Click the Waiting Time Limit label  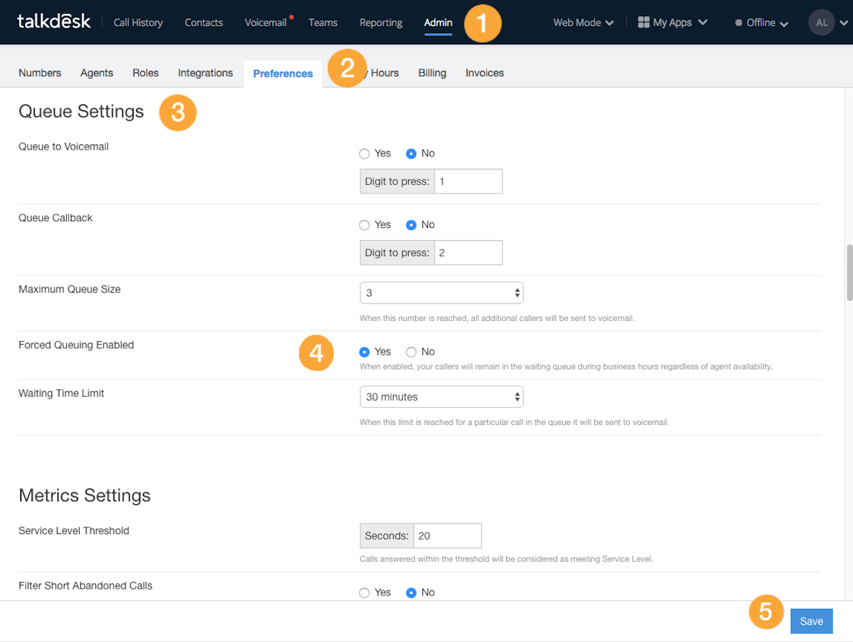tap(61, 393)
